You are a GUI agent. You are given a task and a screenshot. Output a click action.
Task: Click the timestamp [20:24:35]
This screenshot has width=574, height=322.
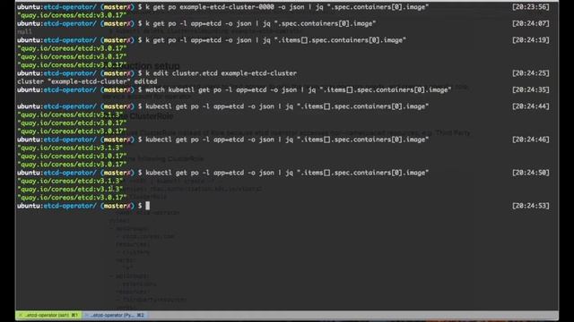tap(530, 89)
